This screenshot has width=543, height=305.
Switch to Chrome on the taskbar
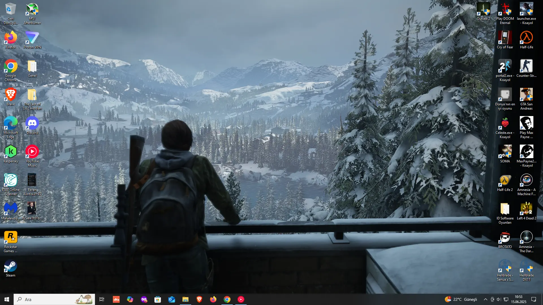click(x=227, y=299)
